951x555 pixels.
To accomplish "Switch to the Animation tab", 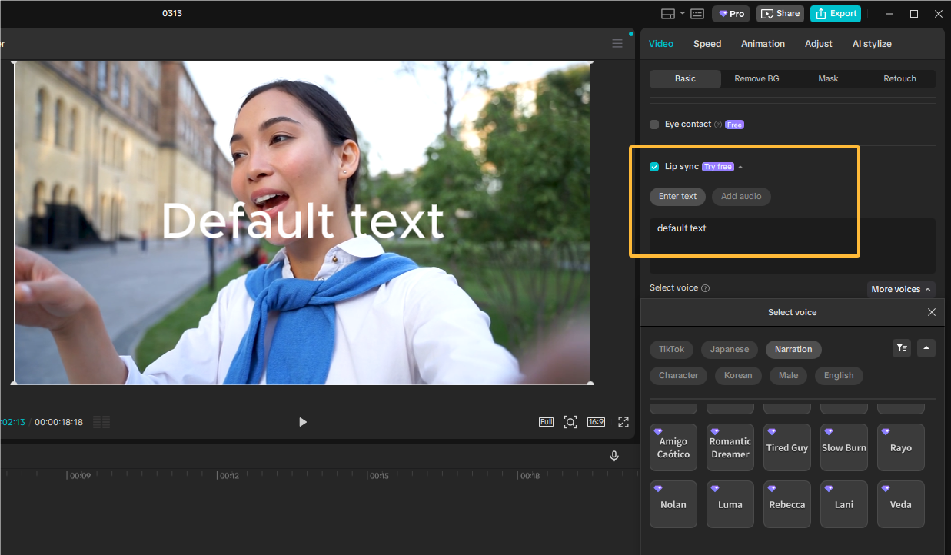I will [763, 44].
